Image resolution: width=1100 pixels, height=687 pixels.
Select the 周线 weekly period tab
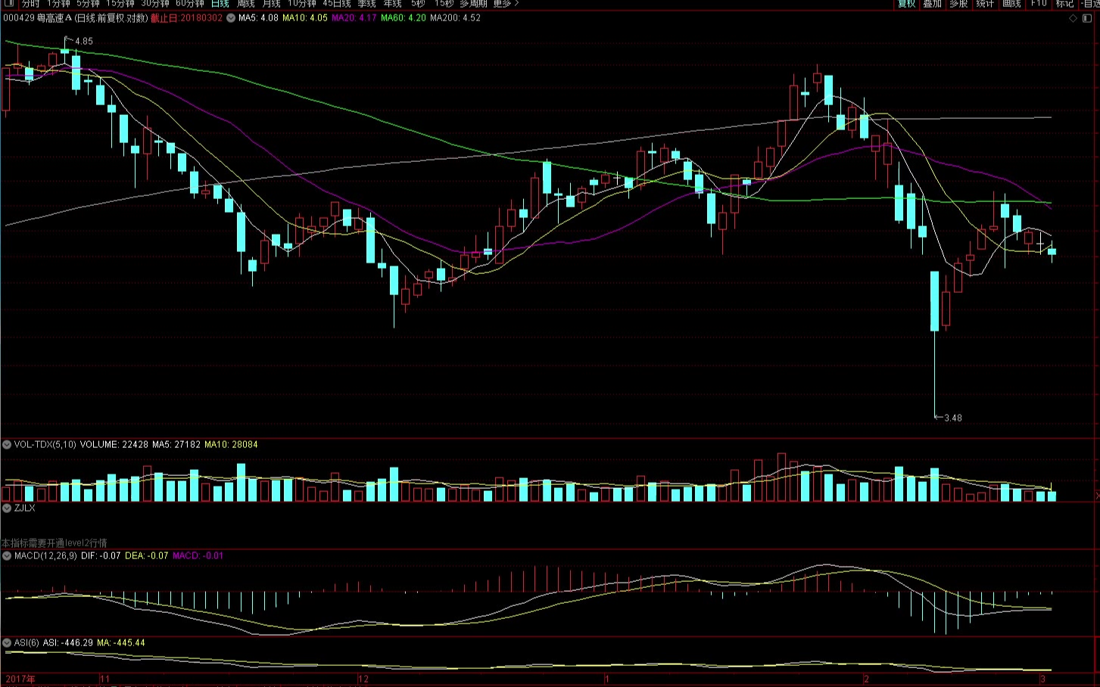(x=246, y=4)
